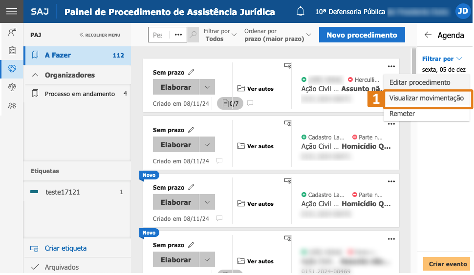This screenshot has height=275, width=474.
Task: Open more options on third card
Action: coord(391,181)
